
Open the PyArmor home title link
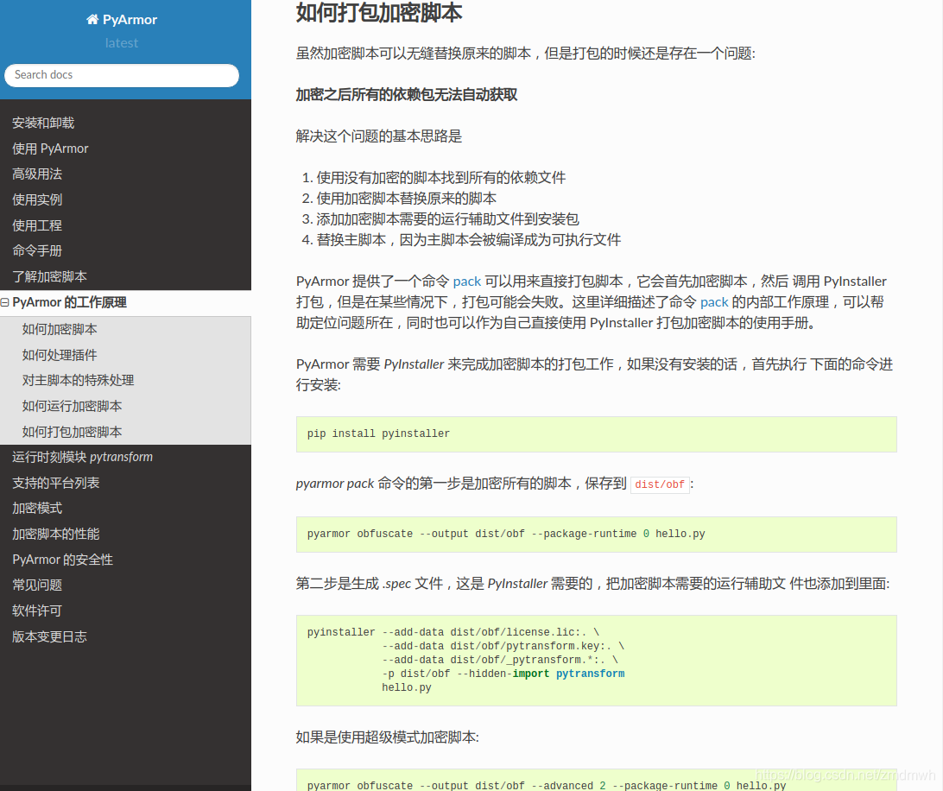[x=122, y=19]
